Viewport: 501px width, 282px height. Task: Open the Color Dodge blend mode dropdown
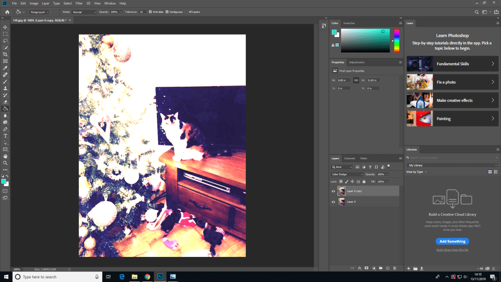347,174
